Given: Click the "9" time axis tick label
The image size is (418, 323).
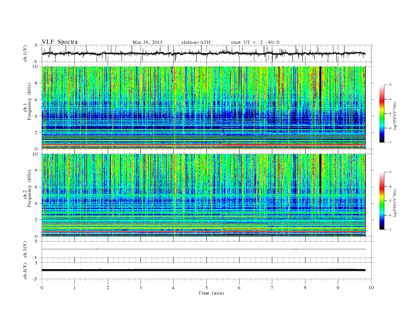Looking at the screenshot, I should click(338, 288).
